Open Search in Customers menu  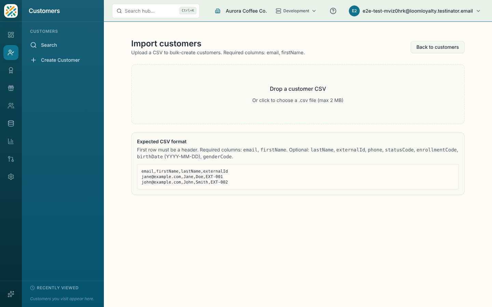pyautogui.click(x=63, y=45)
